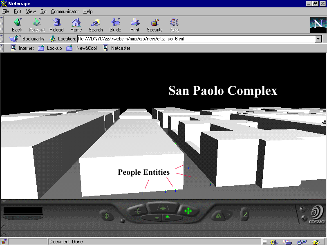Reload the current page
The image size is (327, 245).
coord(56,25)
